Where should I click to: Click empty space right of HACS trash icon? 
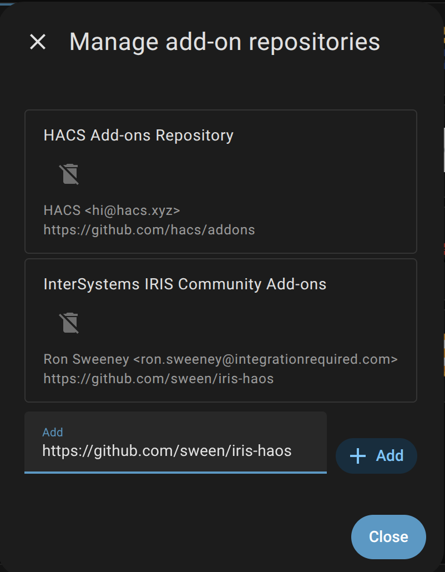(x=250, y=174)
